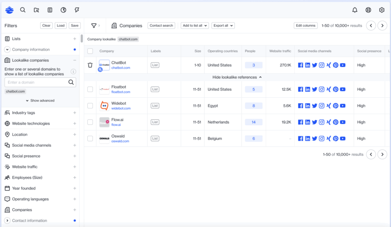Click the lightning bolt icon in top bar

click(x=78, y=10)
